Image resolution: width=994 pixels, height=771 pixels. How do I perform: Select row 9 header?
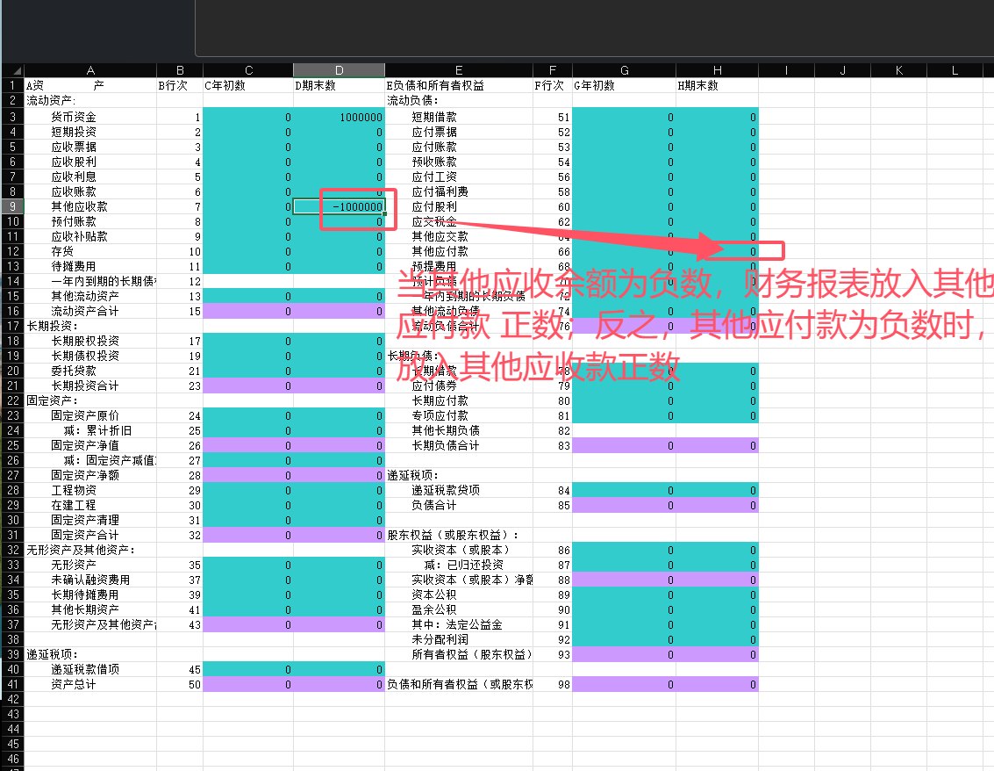12,206
